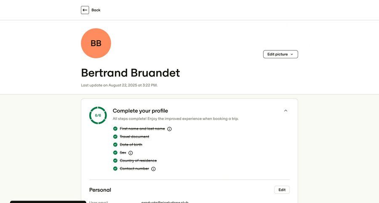Click green checkmark beside Travel document
379x203 pixels.
(x=115, y=137)
